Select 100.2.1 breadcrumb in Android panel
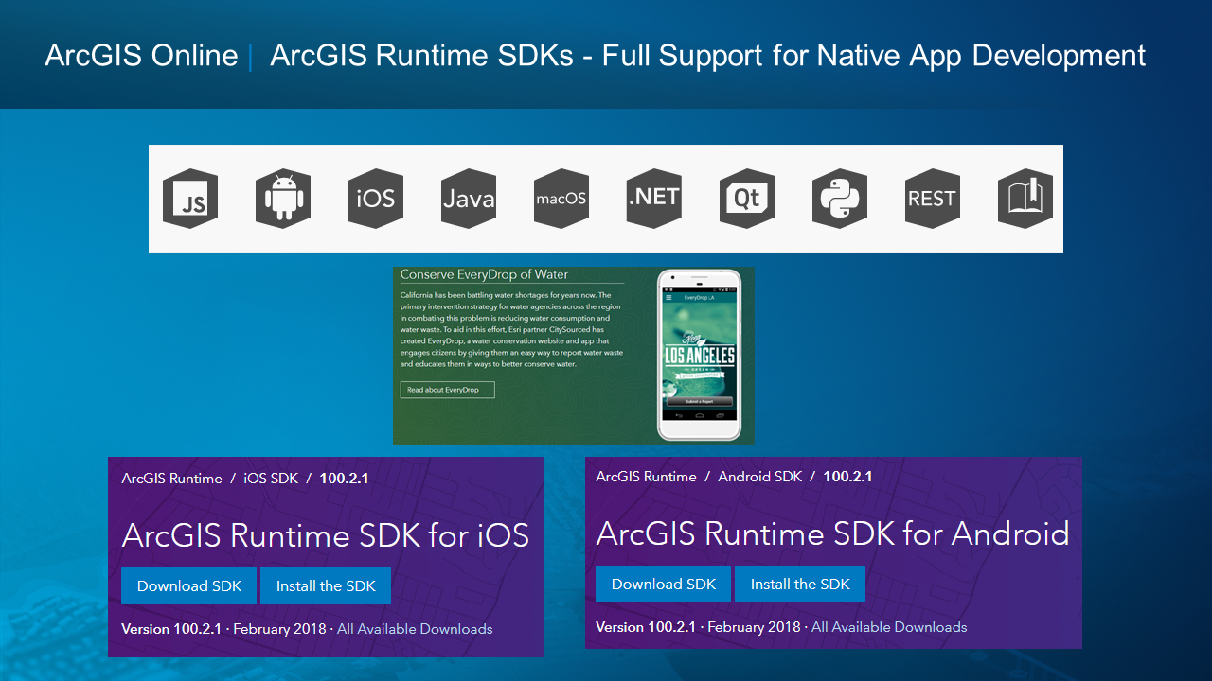Viewport: 1212px width, 681px height. coord(847,477)
